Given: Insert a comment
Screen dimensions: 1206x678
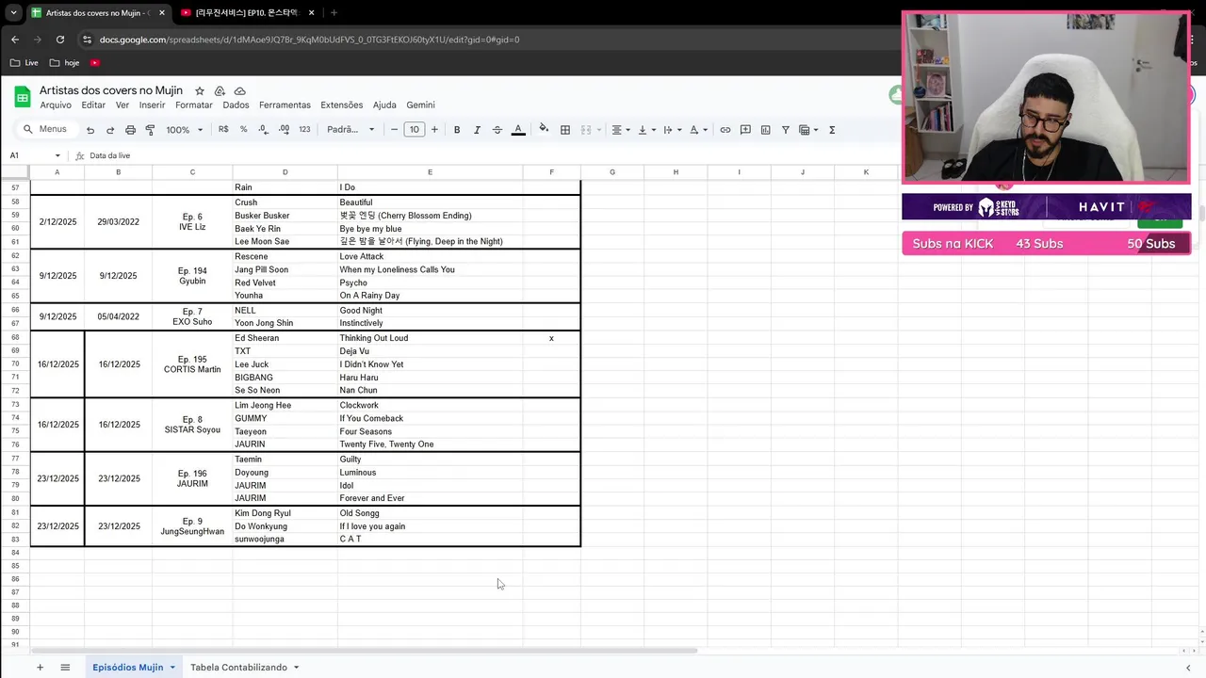Looking at the screenshot, I should pos(745,130).
